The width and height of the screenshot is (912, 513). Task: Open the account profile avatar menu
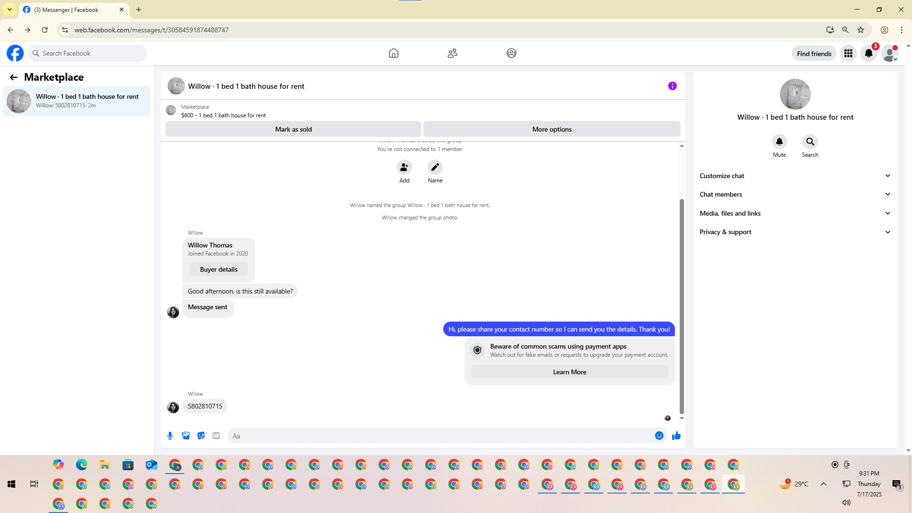click(889, 53)
